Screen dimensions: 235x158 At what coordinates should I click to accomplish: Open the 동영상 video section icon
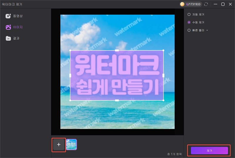[x=8, y=16]
